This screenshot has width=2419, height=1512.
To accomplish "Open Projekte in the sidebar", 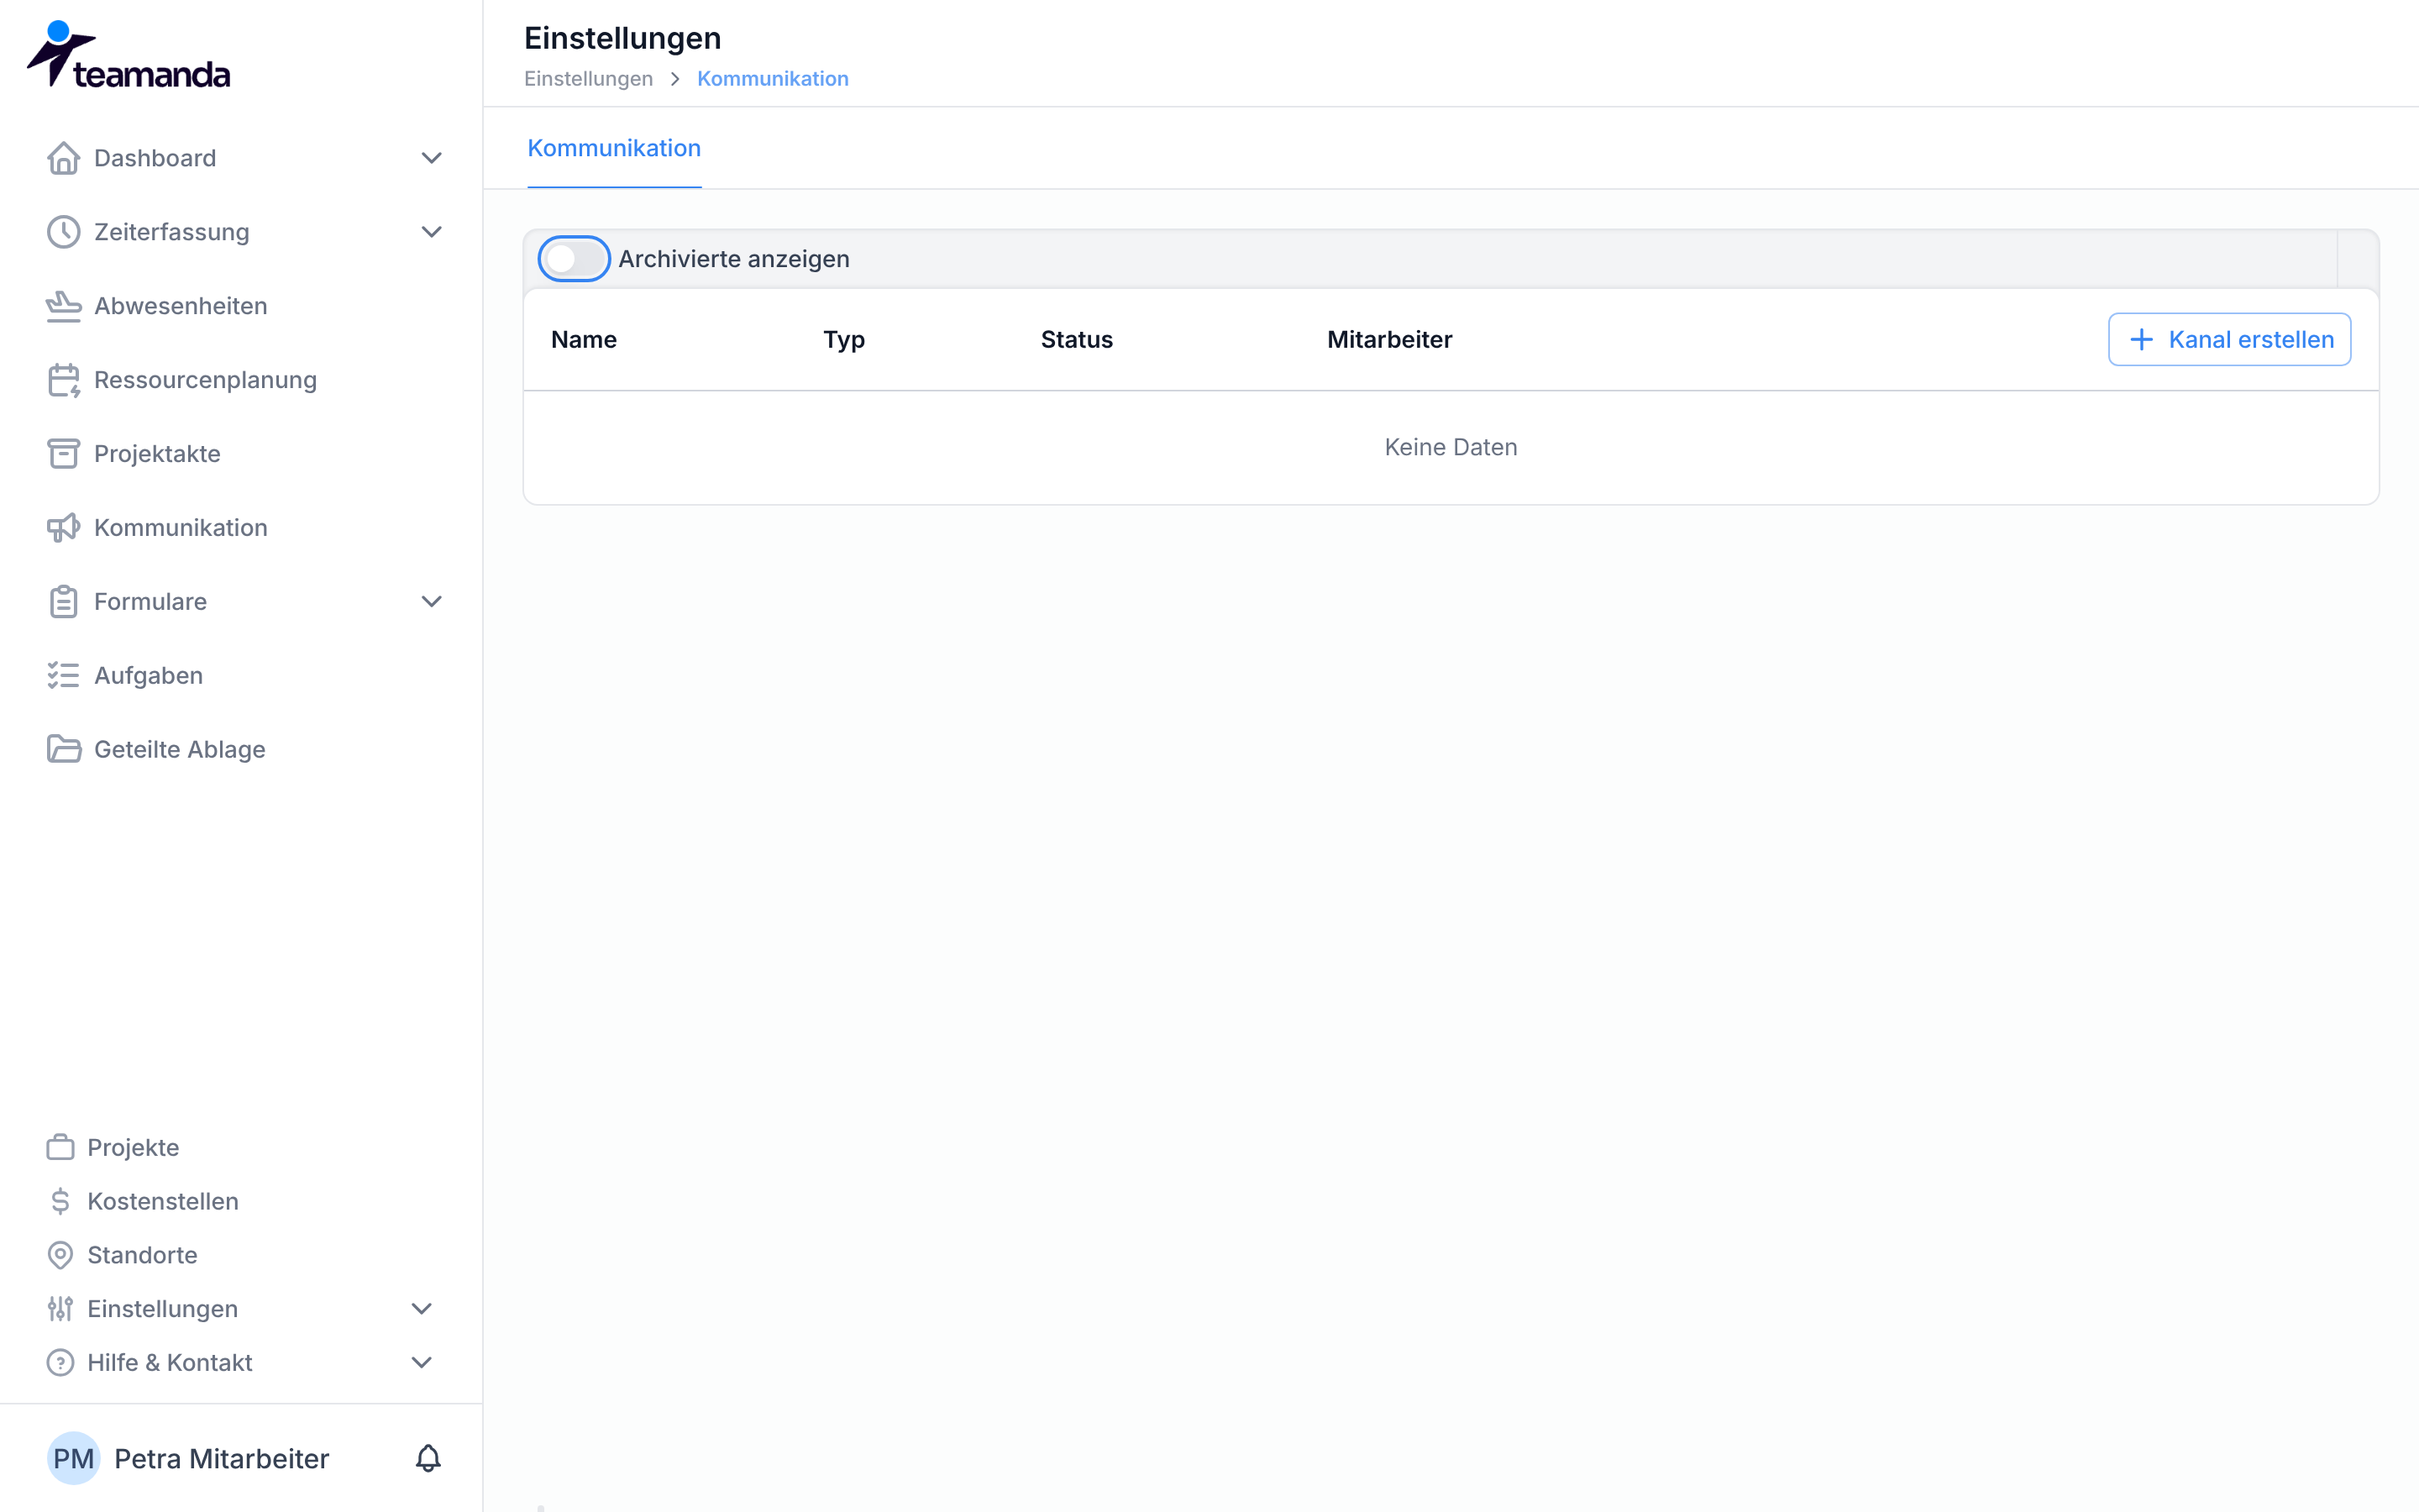I will point(133,1147).
